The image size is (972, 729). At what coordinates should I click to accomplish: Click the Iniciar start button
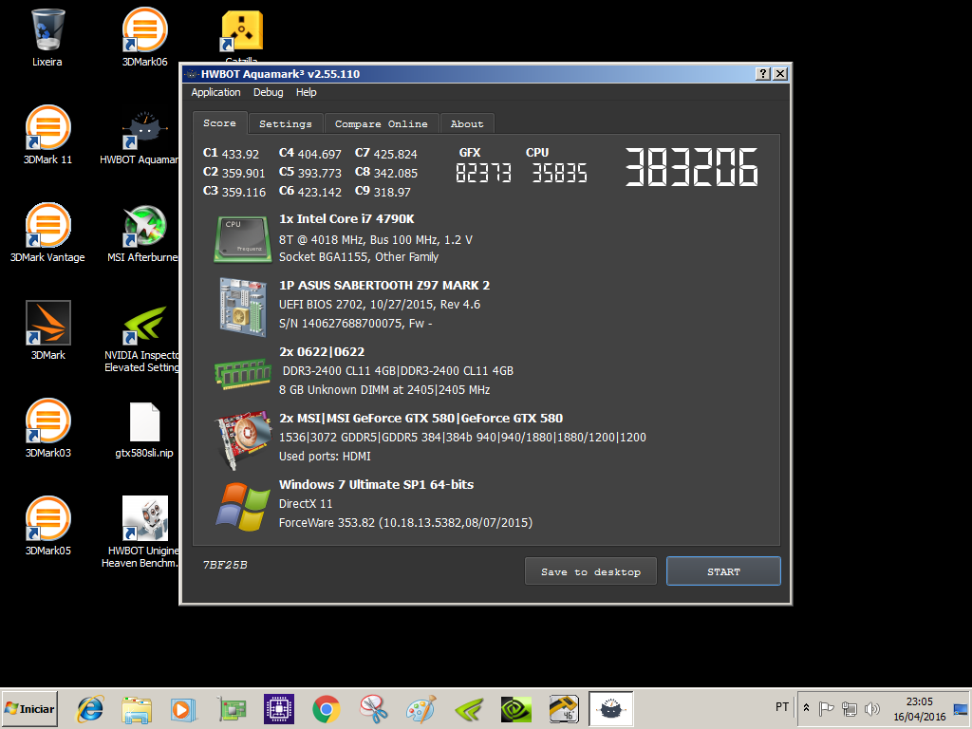[x=29, y=708]
